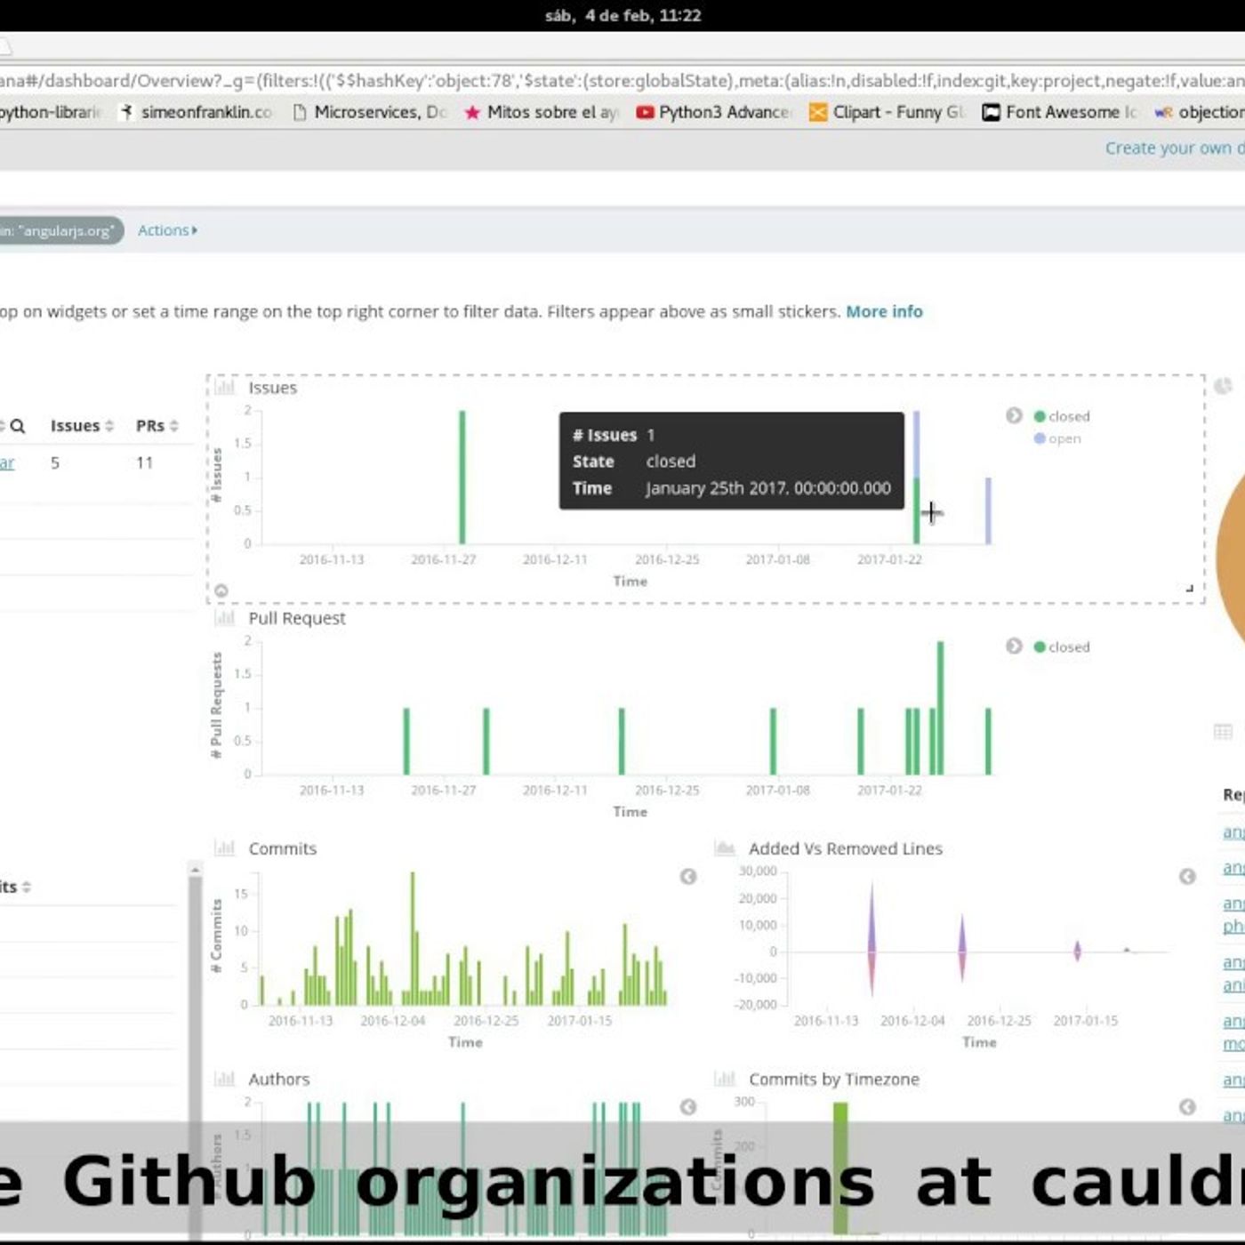Click the Commits panel bar chart icon
This screenshot has width=1245, height=1245.
[225, 848]
